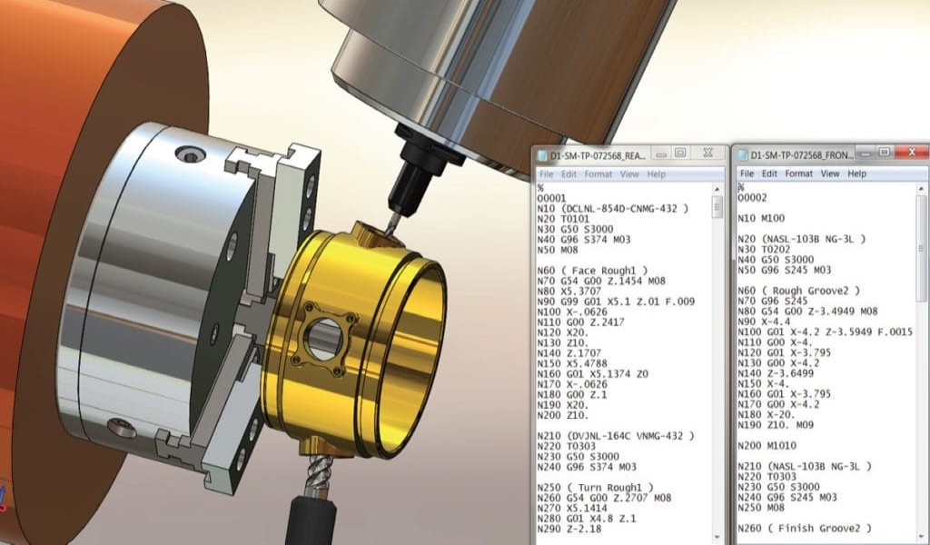930x545 pixels.
Task: Open the Edit menu in the REA window
Action: coord(569,174)
